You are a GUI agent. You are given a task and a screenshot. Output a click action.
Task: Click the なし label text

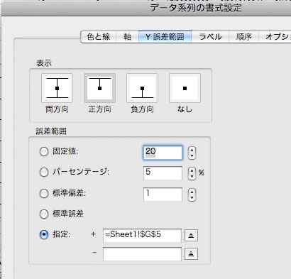(x=185, y=109)
